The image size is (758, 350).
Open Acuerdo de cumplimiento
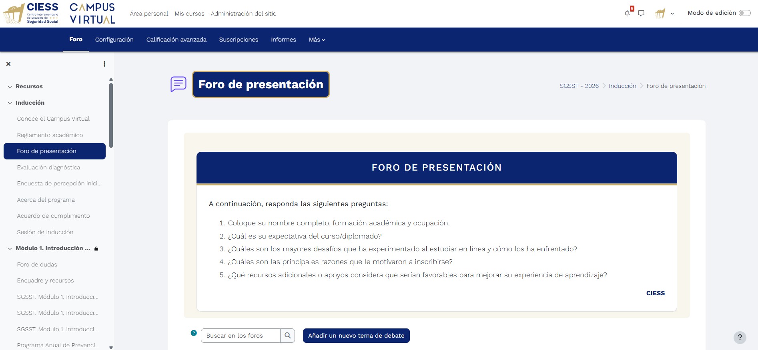tap(53, 216)
